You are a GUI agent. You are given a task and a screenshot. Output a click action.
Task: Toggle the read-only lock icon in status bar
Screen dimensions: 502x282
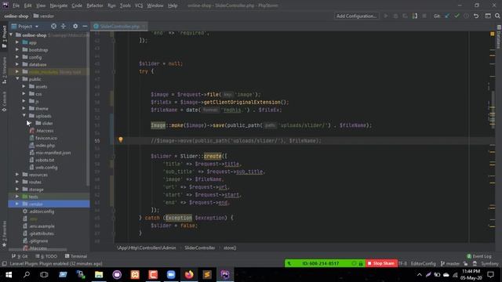click(x=465, y=264)
